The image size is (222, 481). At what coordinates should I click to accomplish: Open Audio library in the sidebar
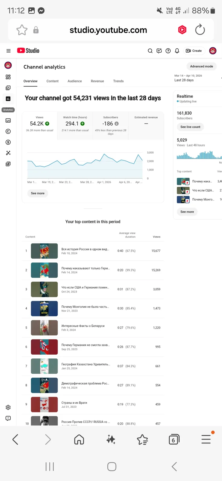8,164
